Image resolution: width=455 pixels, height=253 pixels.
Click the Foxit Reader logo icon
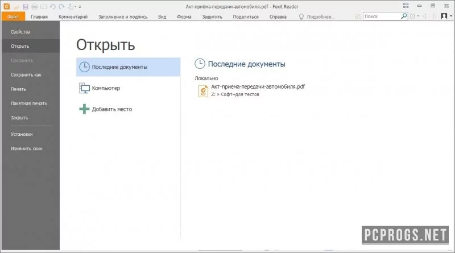[x=6, y=6]
